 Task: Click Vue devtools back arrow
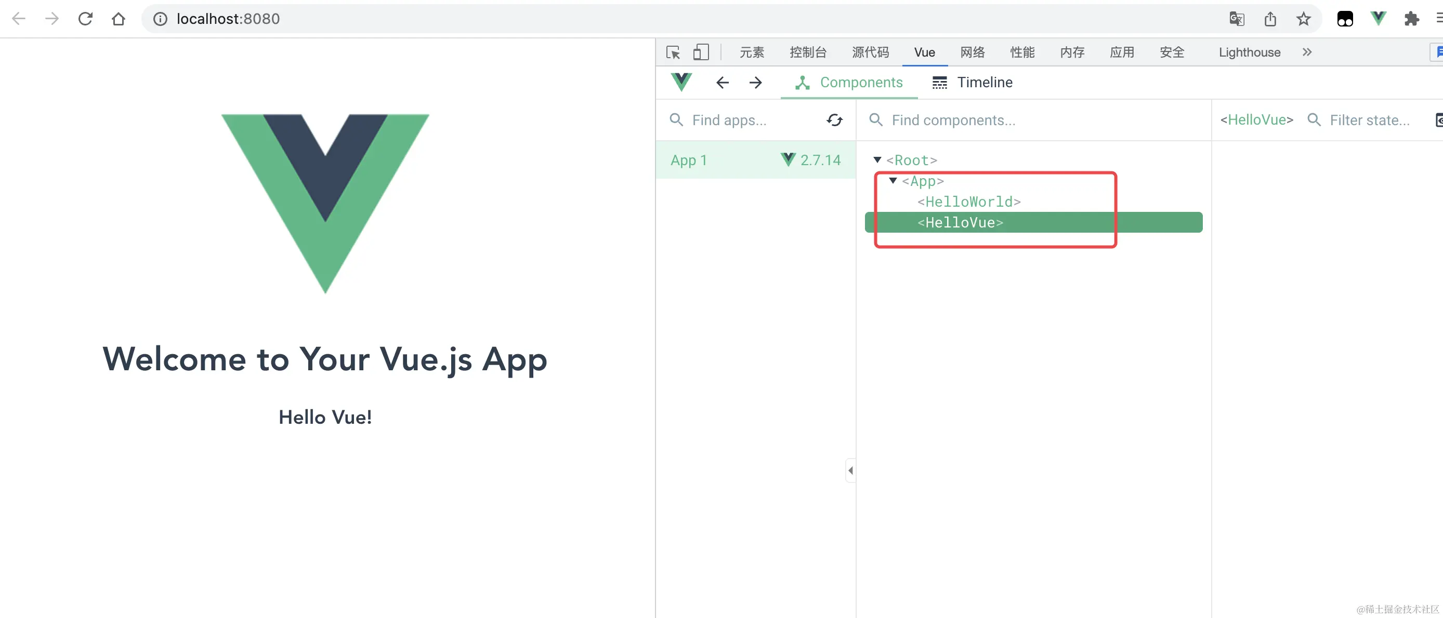click(722, 82)
